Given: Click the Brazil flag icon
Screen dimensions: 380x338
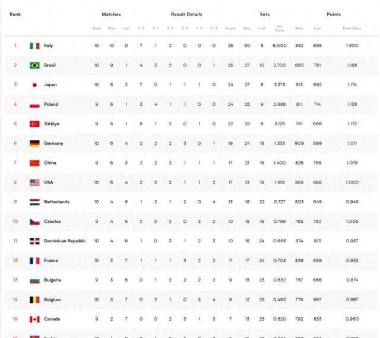Looking at the screenshot, I should point(34,65).
